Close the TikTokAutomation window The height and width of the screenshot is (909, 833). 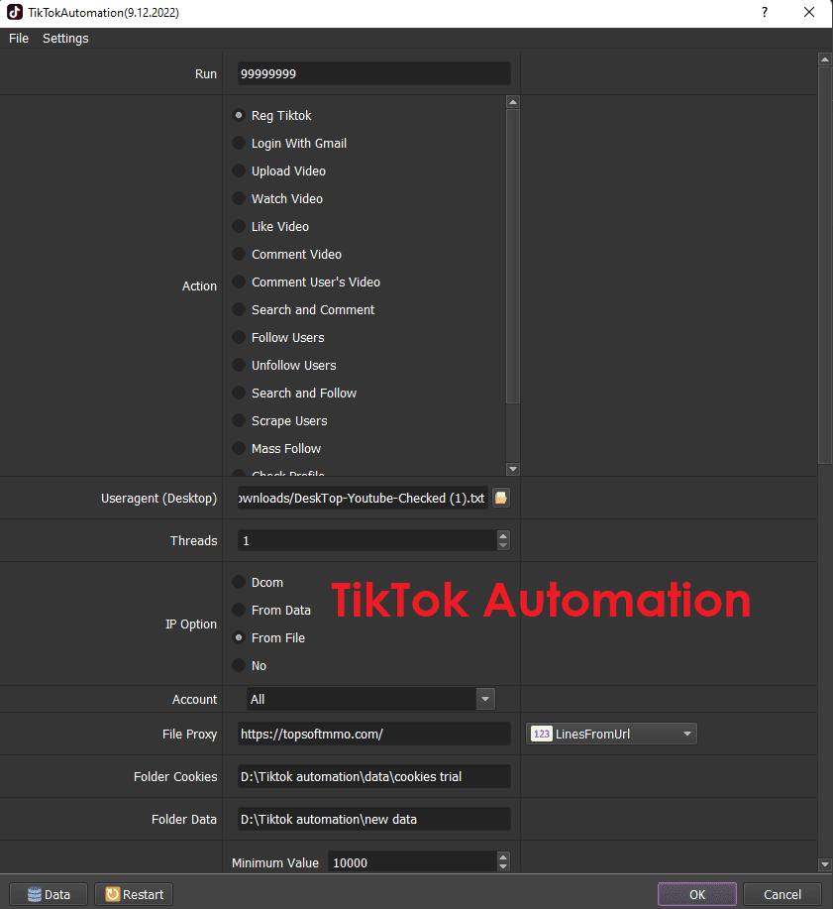click(809, 12)
